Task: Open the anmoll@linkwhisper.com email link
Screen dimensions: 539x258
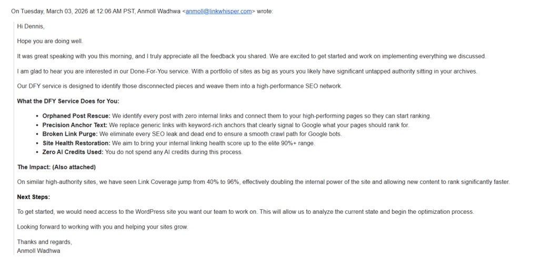Action: click(218, 11)
